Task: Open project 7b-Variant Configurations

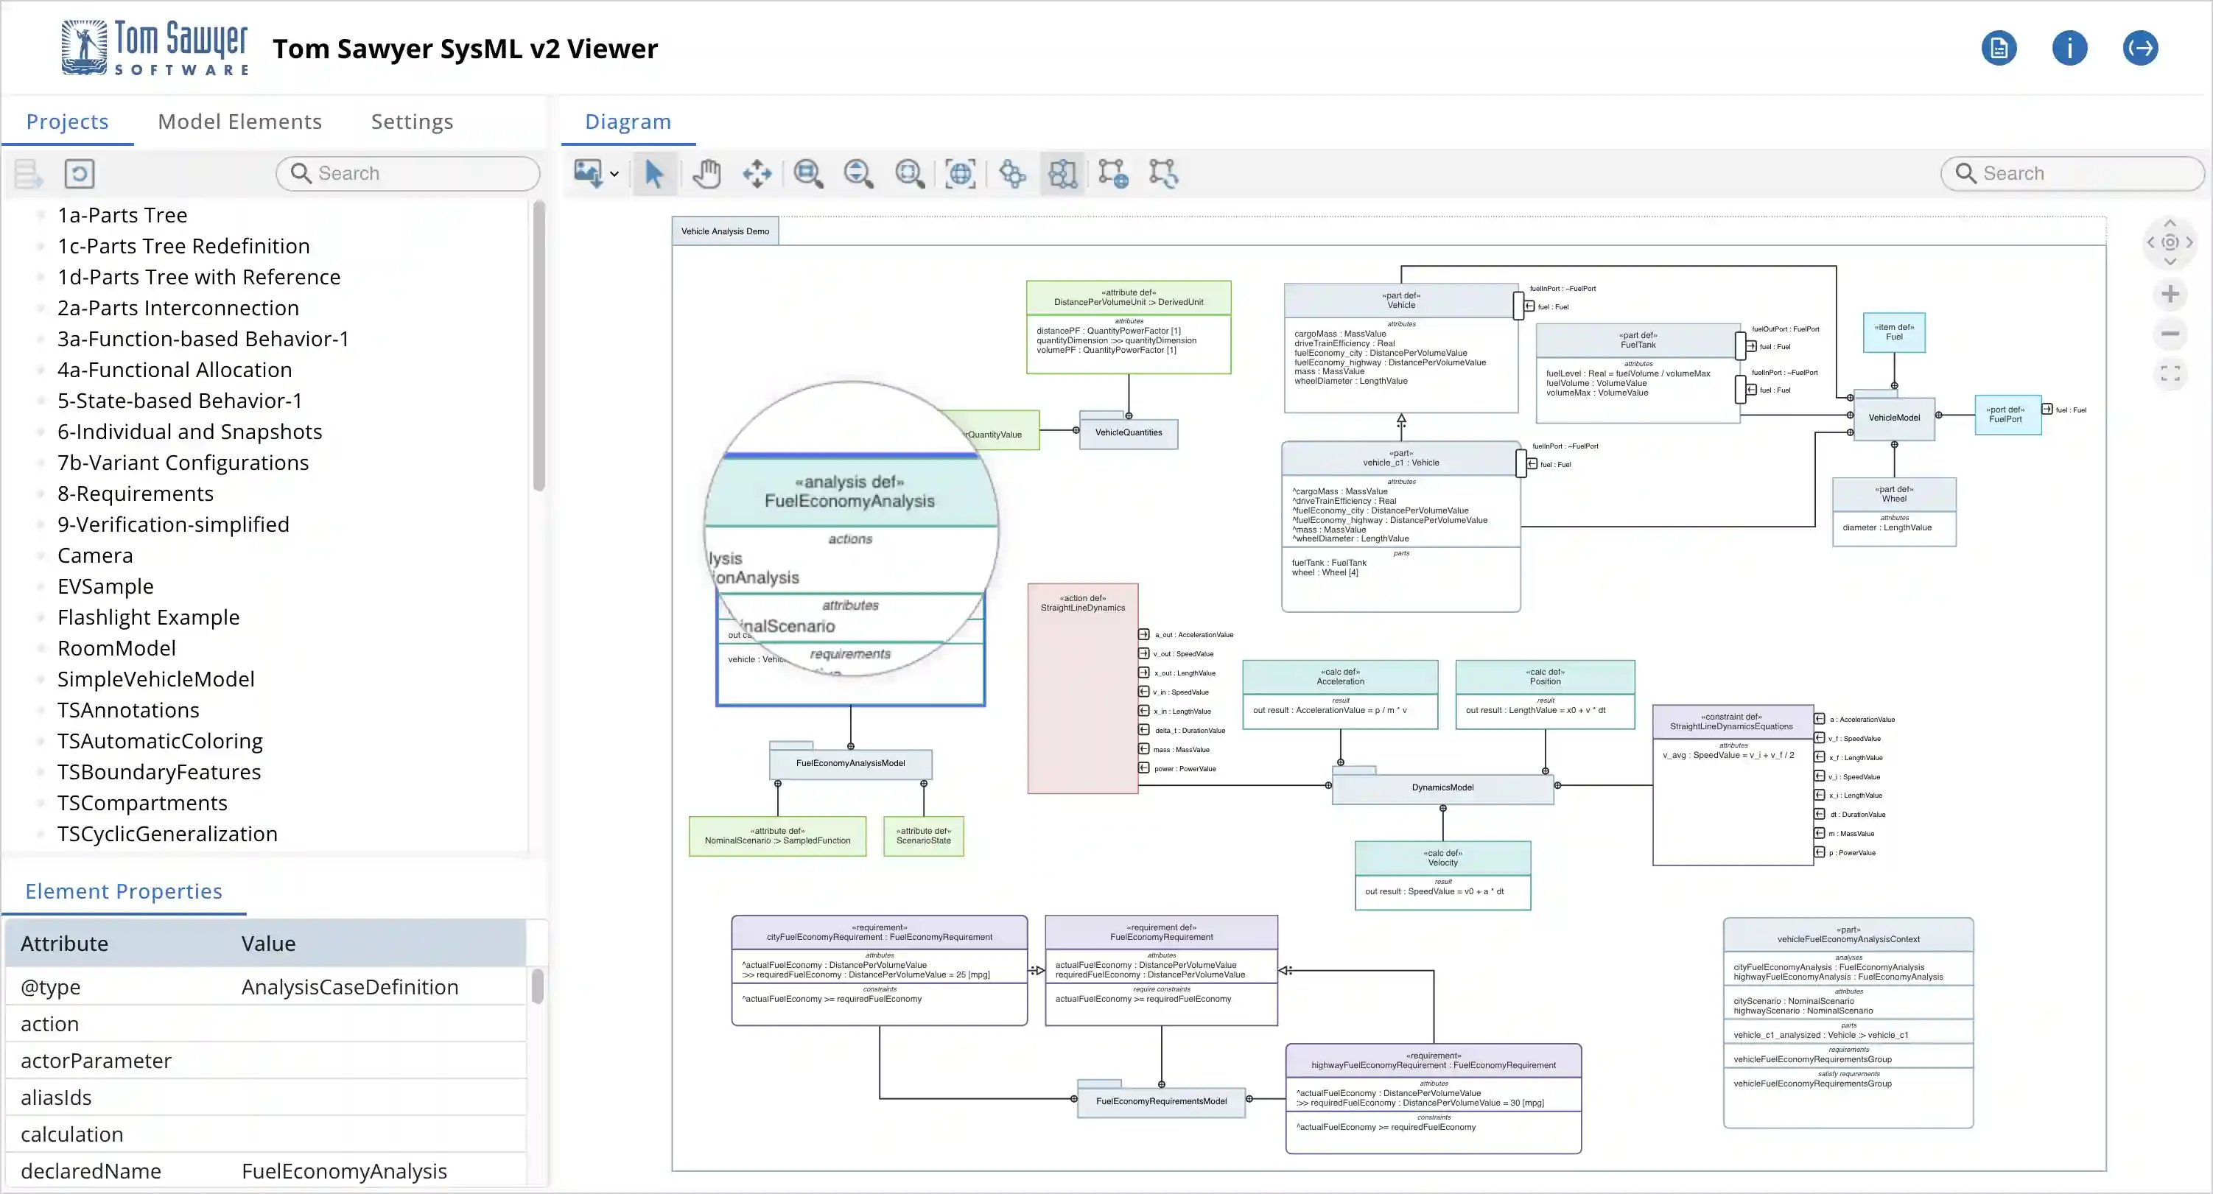Action: point(183,462)
